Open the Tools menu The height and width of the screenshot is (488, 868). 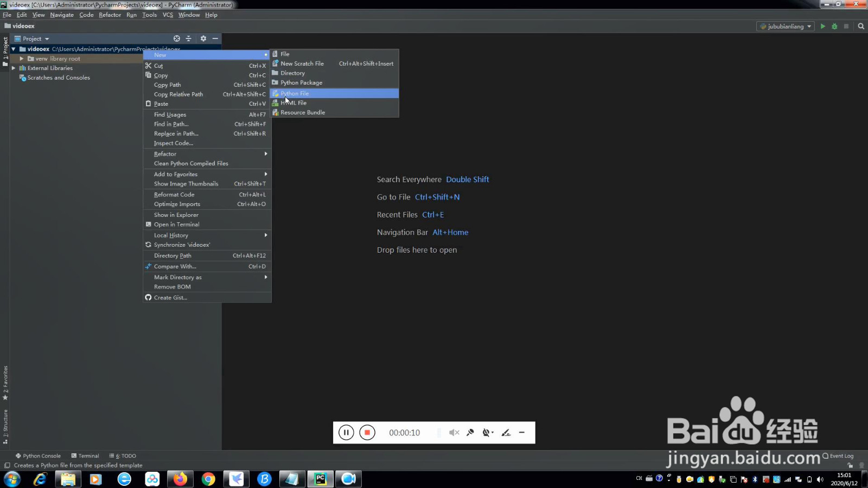pyautogui.click(x=149, y=15)
